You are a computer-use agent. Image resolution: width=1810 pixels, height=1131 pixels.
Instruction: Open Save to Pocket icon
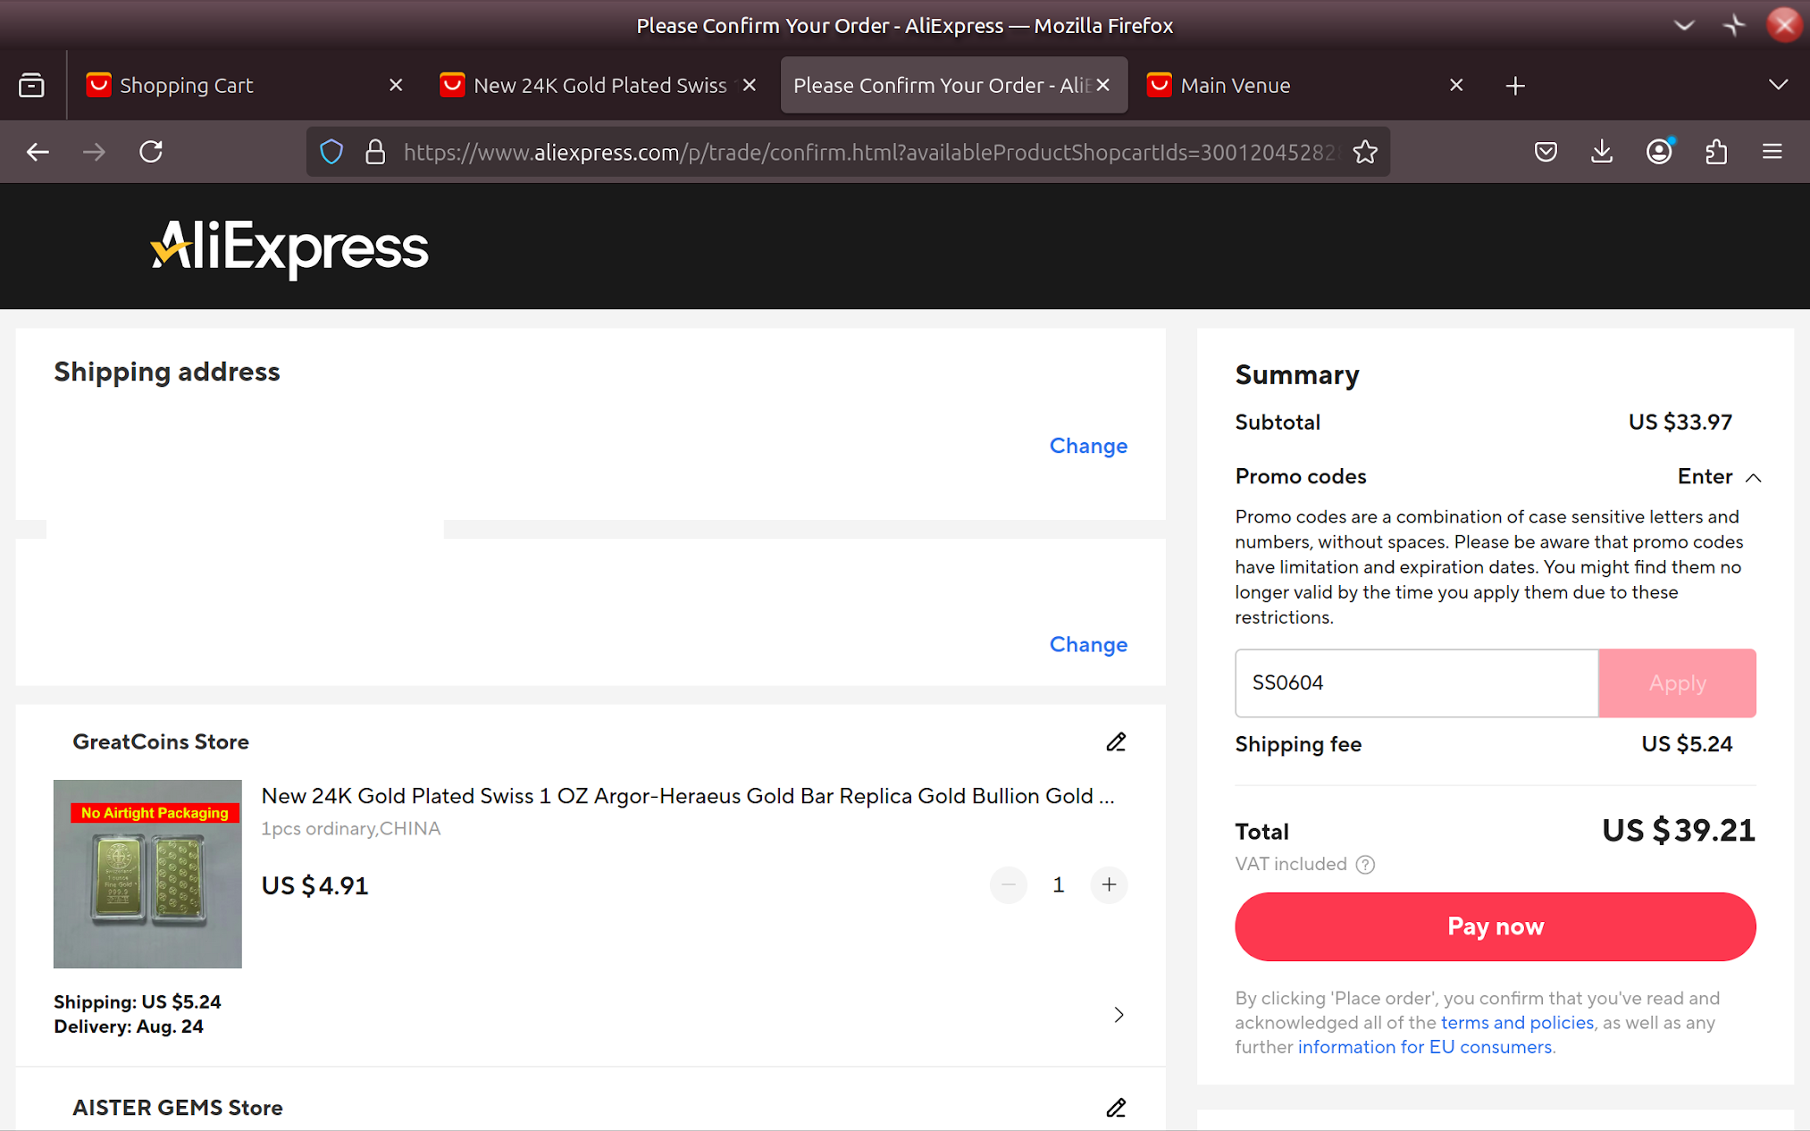tap(1546, 152)
